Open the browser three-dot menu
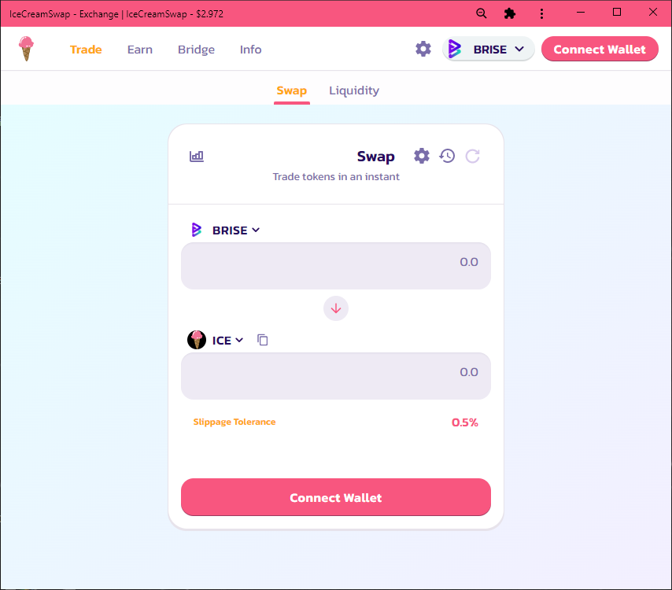Image resolution: width=672 pixels, height=590 pixels. click(541, 13)
